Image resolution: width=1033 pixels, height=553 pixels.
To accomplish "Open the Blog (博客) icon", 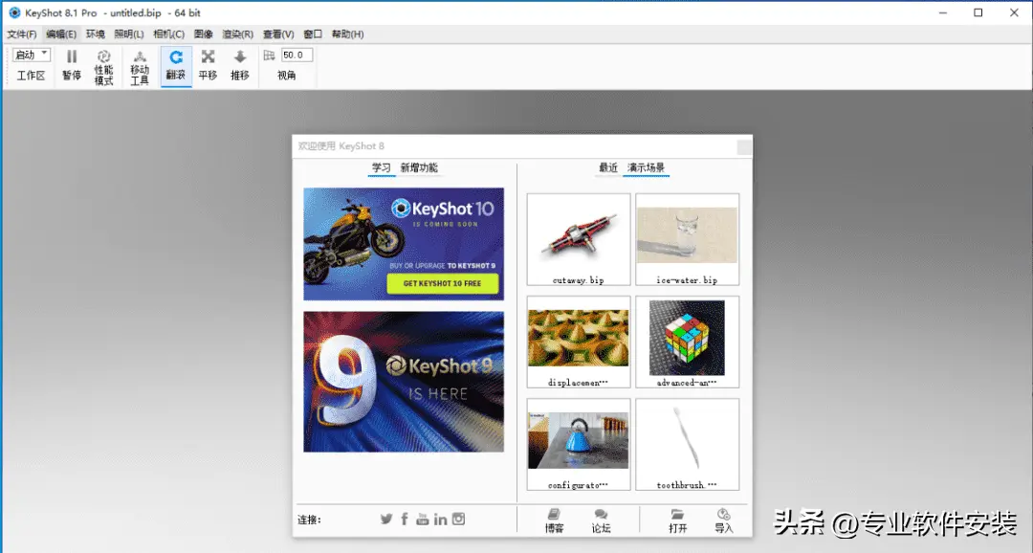I will point(554,514).
